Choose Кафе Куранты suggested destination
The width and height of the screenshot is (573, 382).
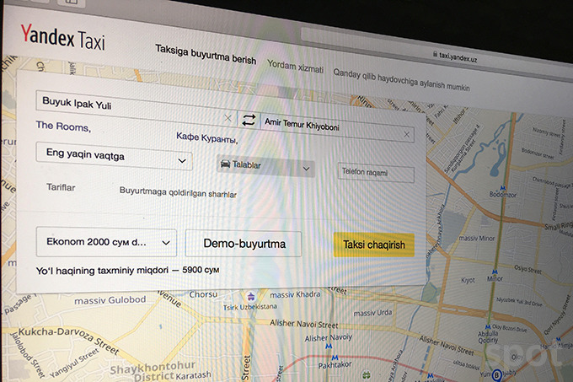pyautogui.click(x=206, y=138)
